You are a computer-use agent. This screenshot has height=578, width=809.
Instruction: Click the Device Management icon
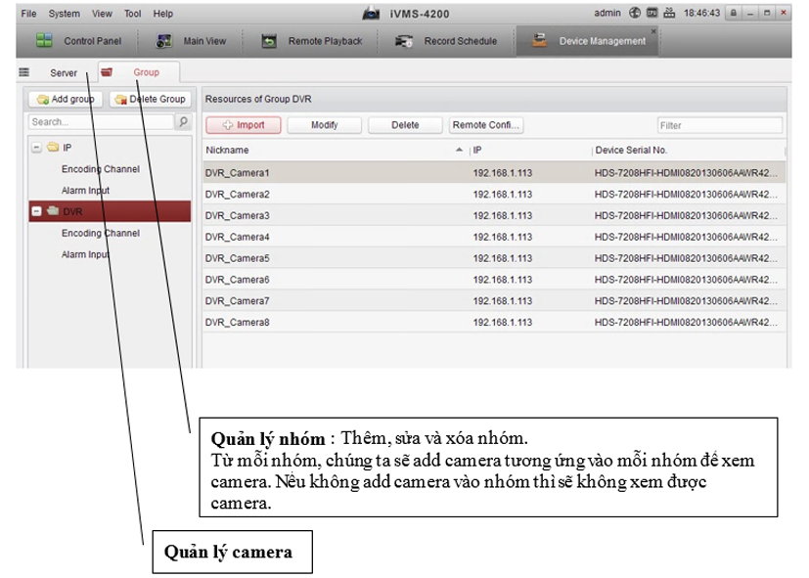click(539, 40)
